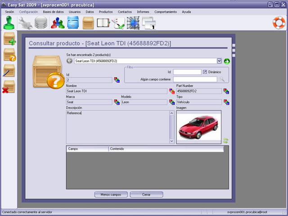Click the green stamp session icon

[x=9, y=23]
